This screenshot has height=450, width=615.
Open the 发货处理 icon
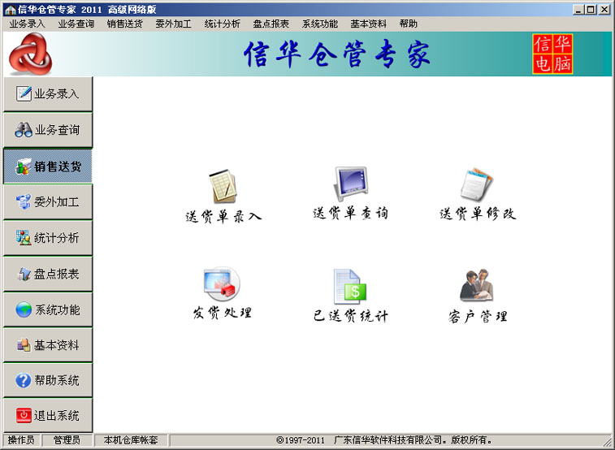222,284
